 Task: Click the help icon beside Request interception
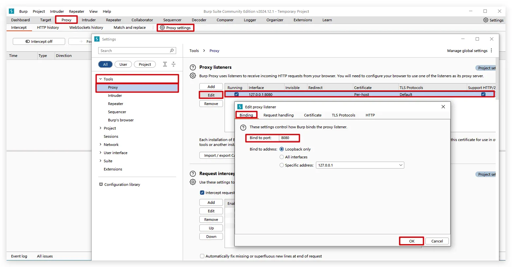193,174
